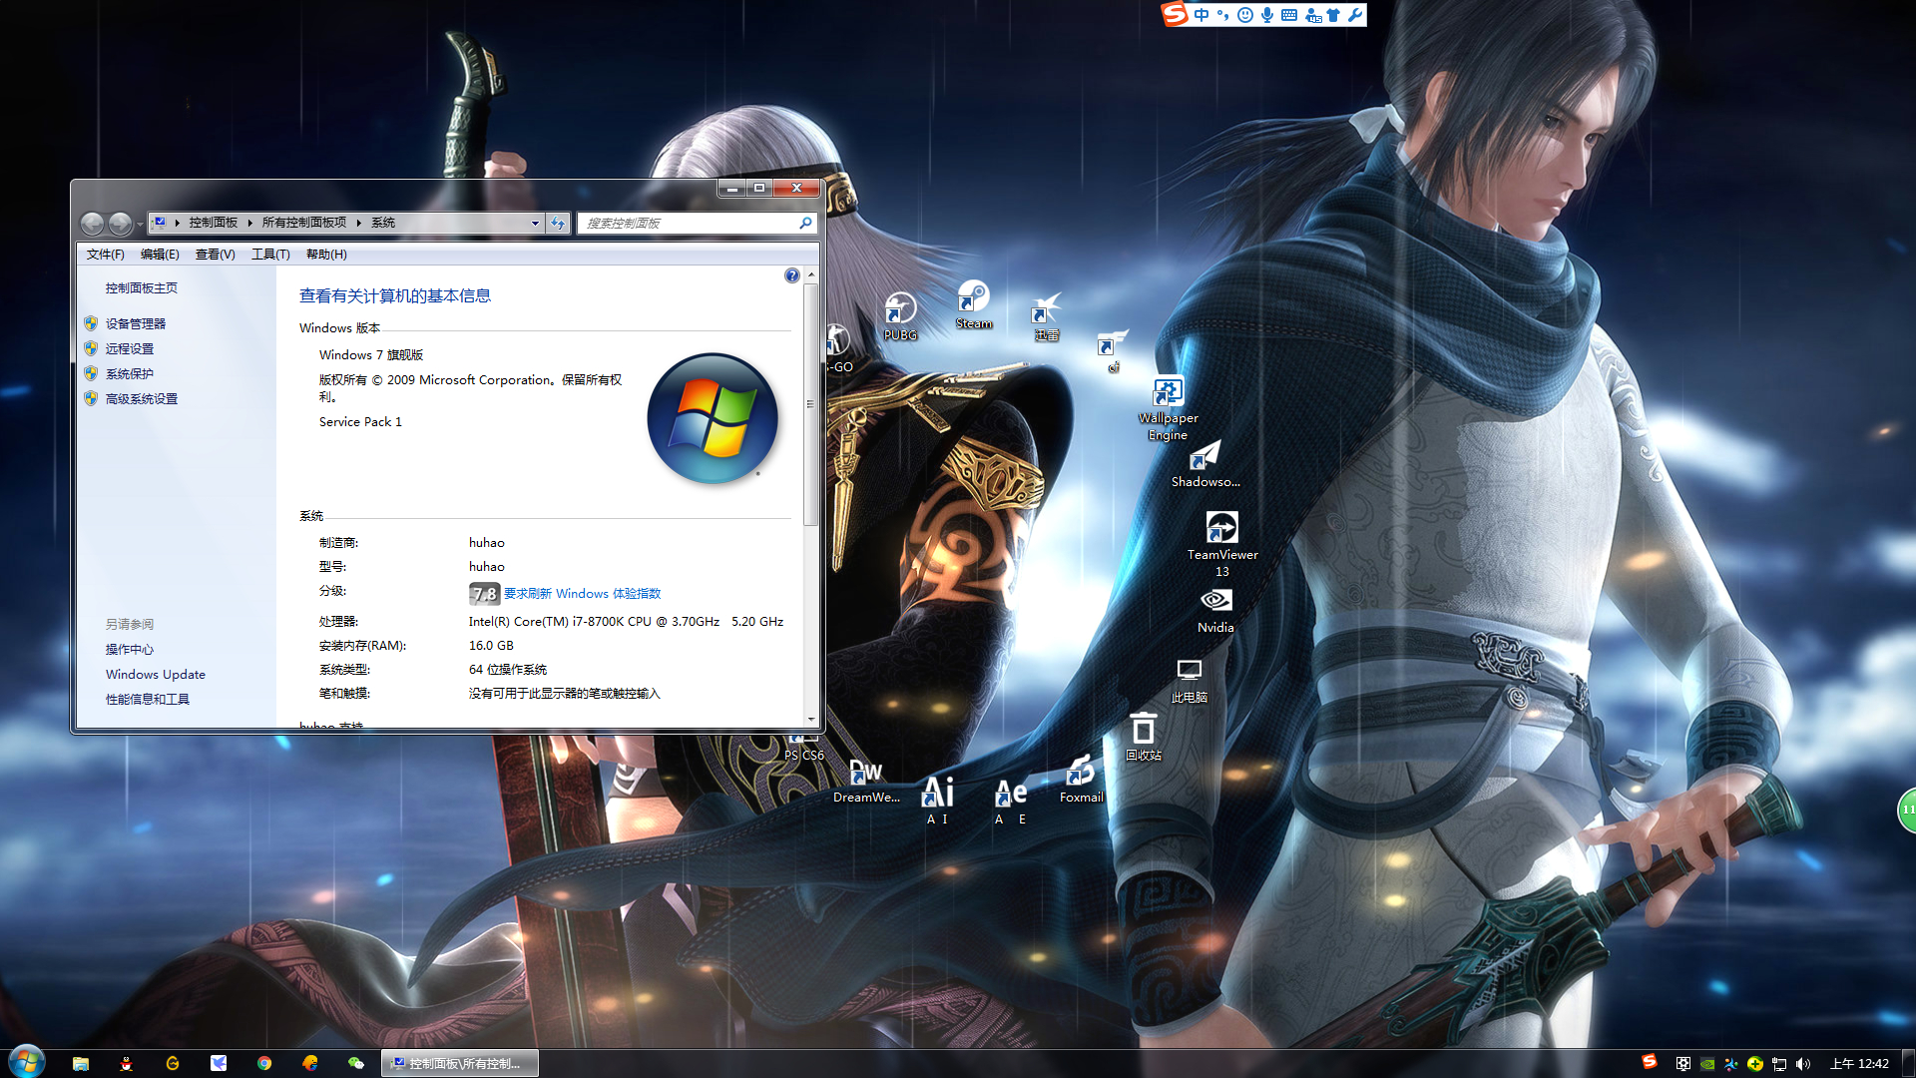Launch Steam from the desktop
This screenshot has height=1078, width=1916.
click(x=974, y=305)
